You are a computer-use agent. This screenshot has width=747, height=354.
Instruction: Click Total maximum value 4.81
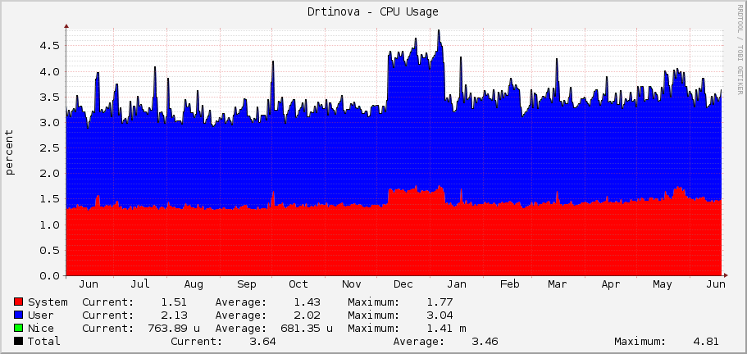click(x=705, y=341)
